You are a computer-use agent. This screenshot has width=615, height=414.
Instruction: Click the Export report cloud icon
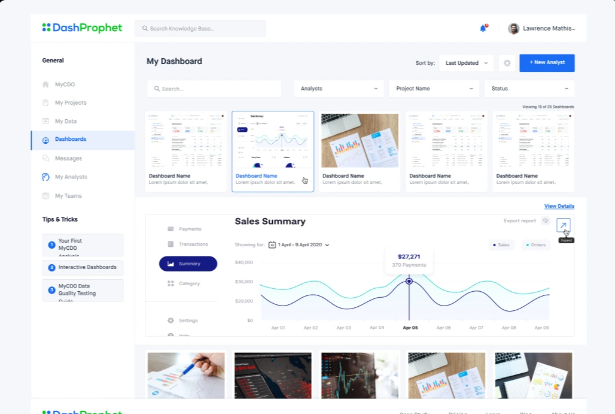[x=545, y=221]
